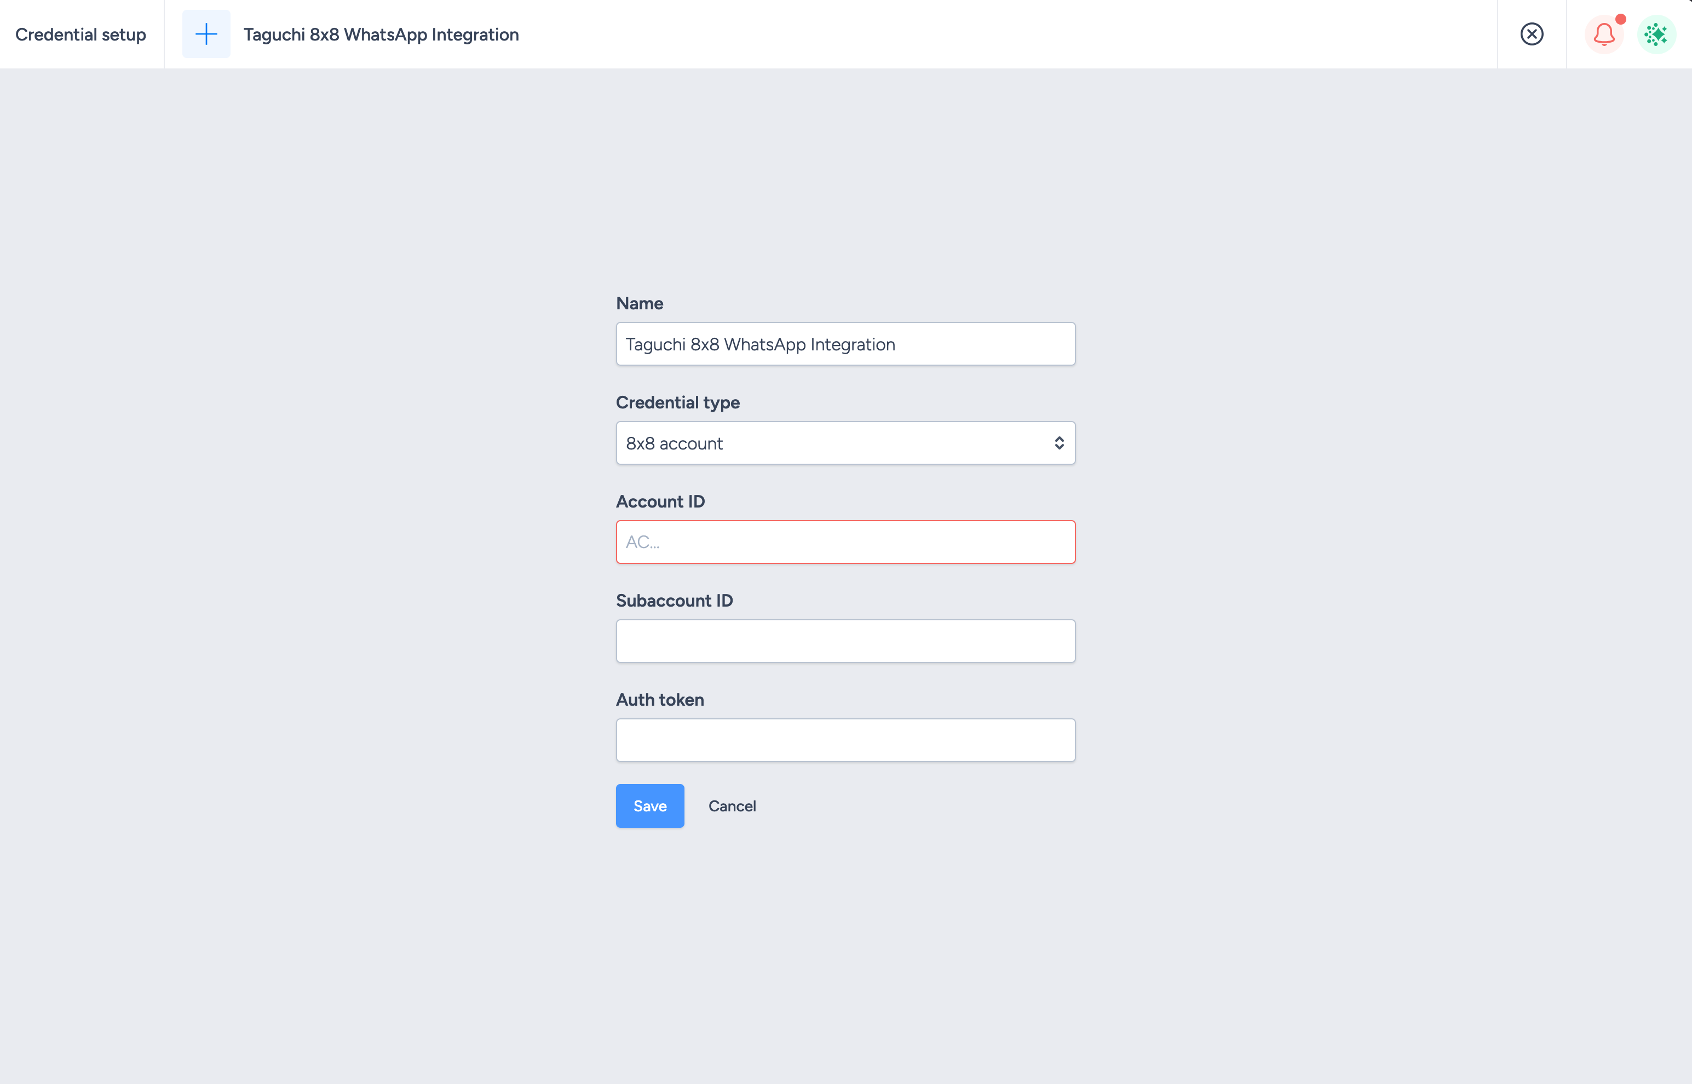Click the plus icon in header

[206, 34]
